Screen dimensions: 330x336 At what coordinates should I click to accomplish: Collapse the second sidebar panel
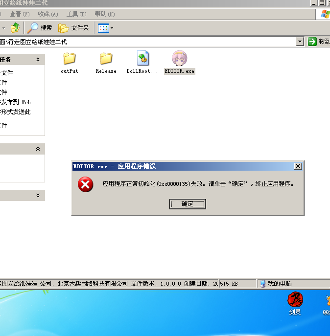coord(38,149)
